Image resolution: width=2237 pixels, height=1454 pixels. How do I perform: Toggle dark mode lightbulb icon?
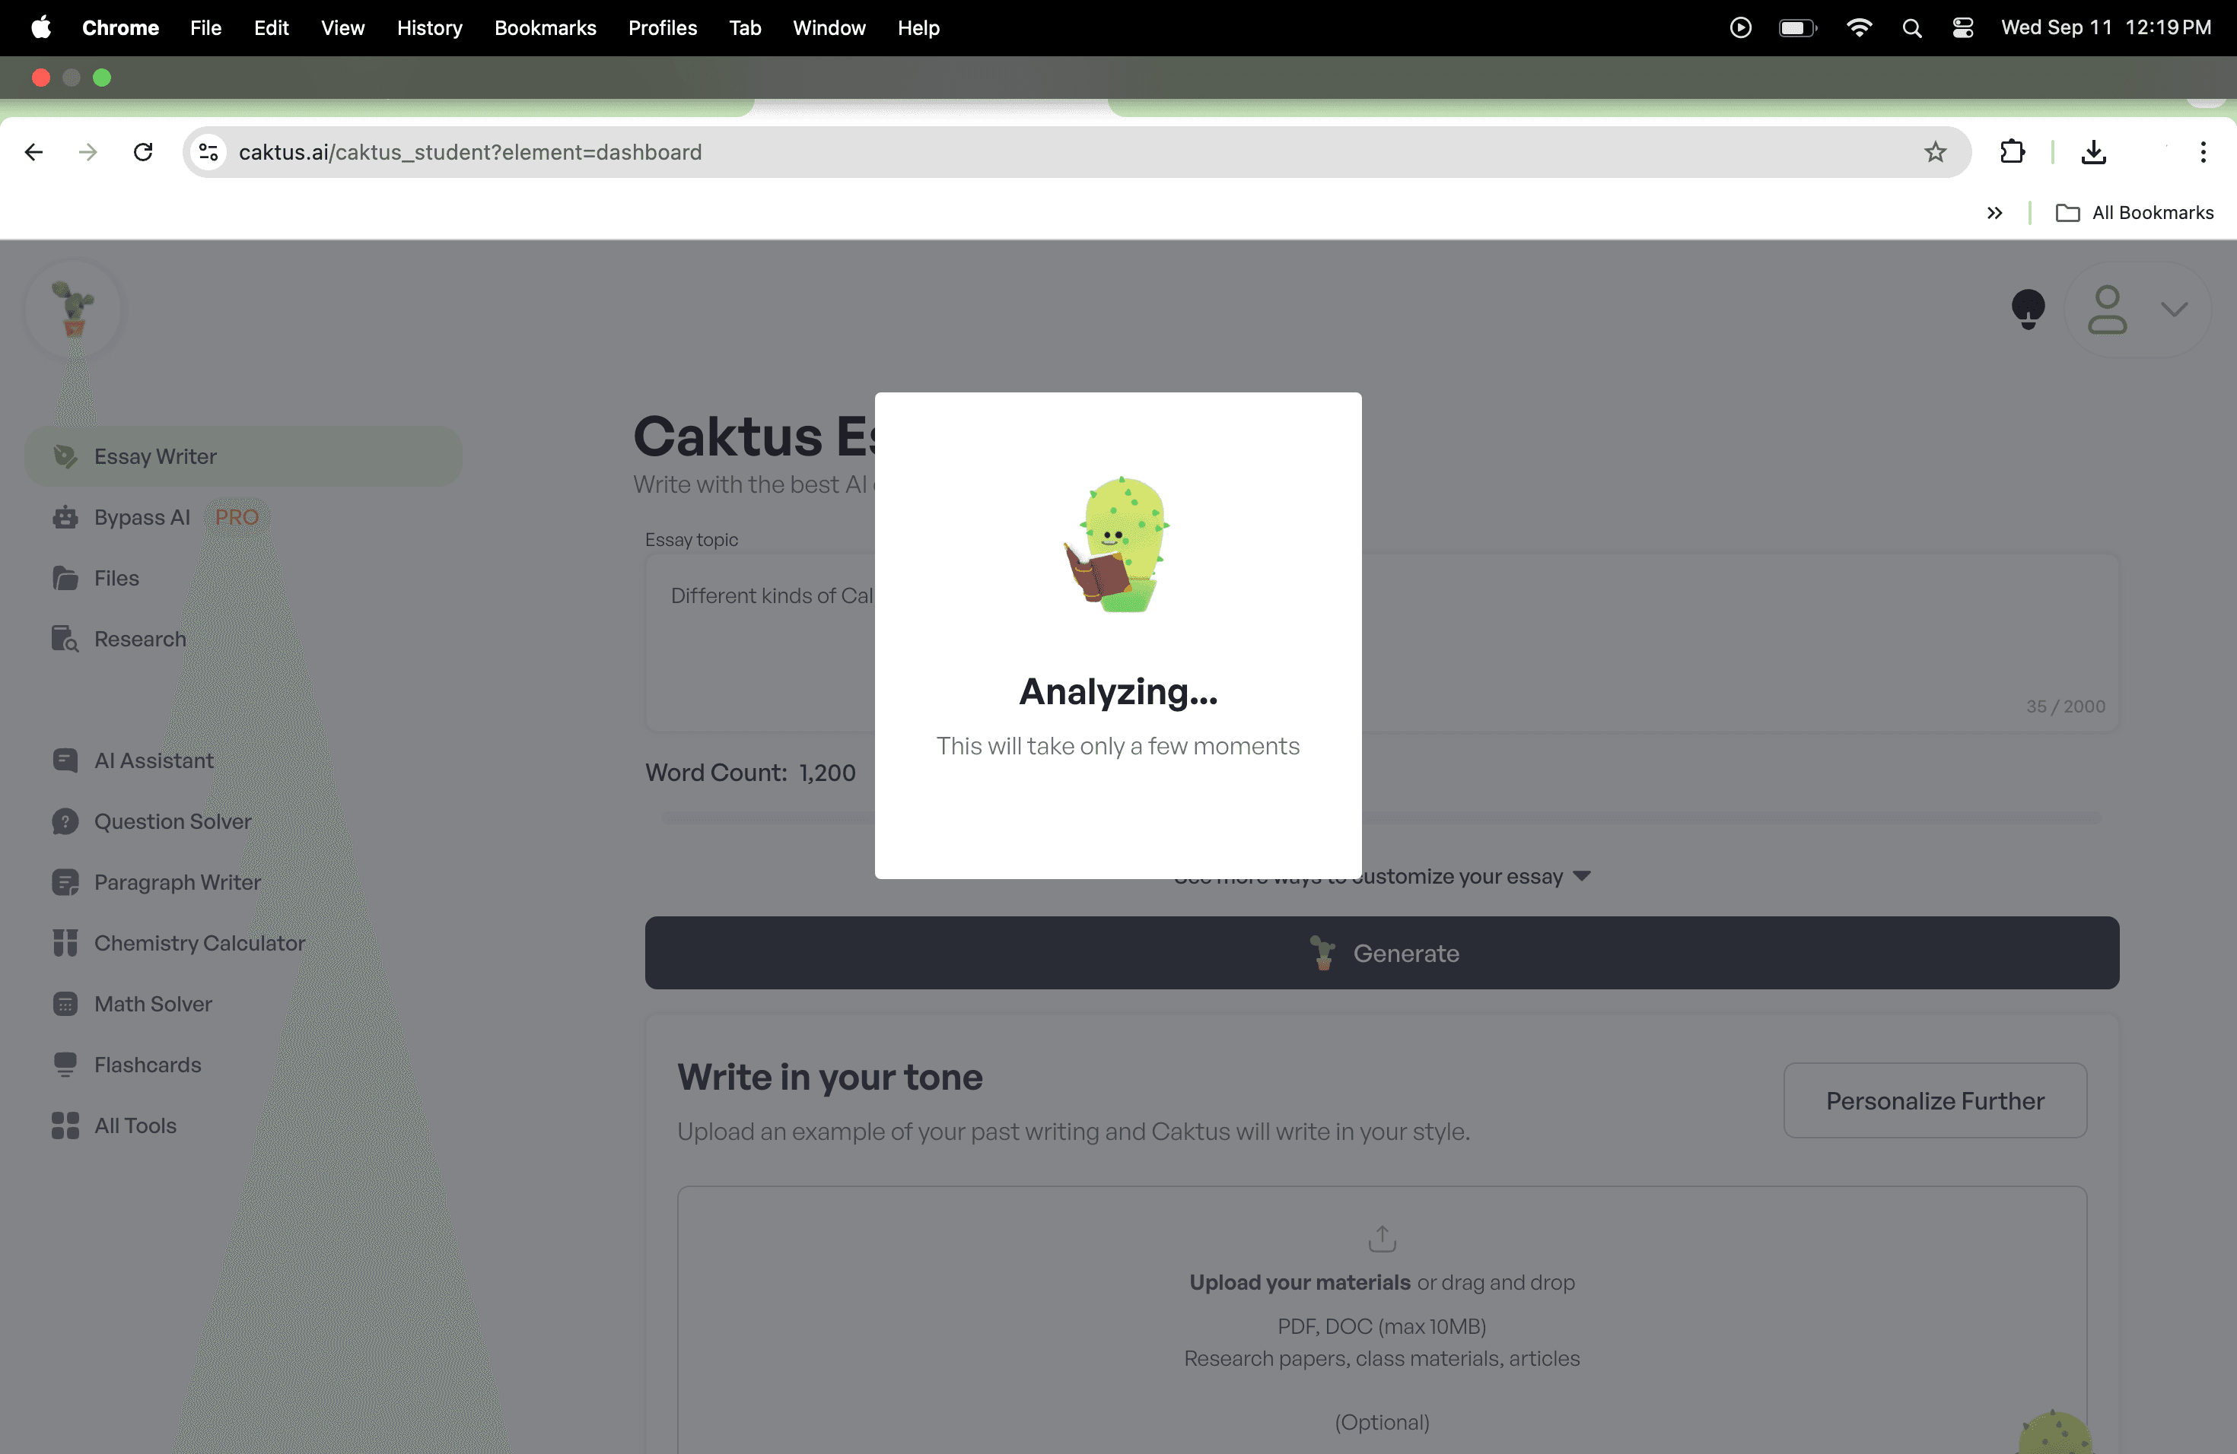(2028, 309)
